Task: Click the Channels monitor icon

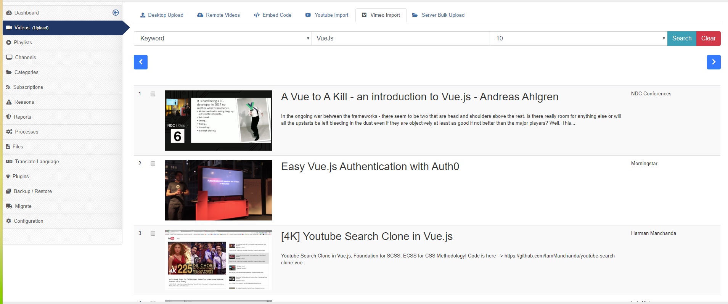Action: [9, 57]
